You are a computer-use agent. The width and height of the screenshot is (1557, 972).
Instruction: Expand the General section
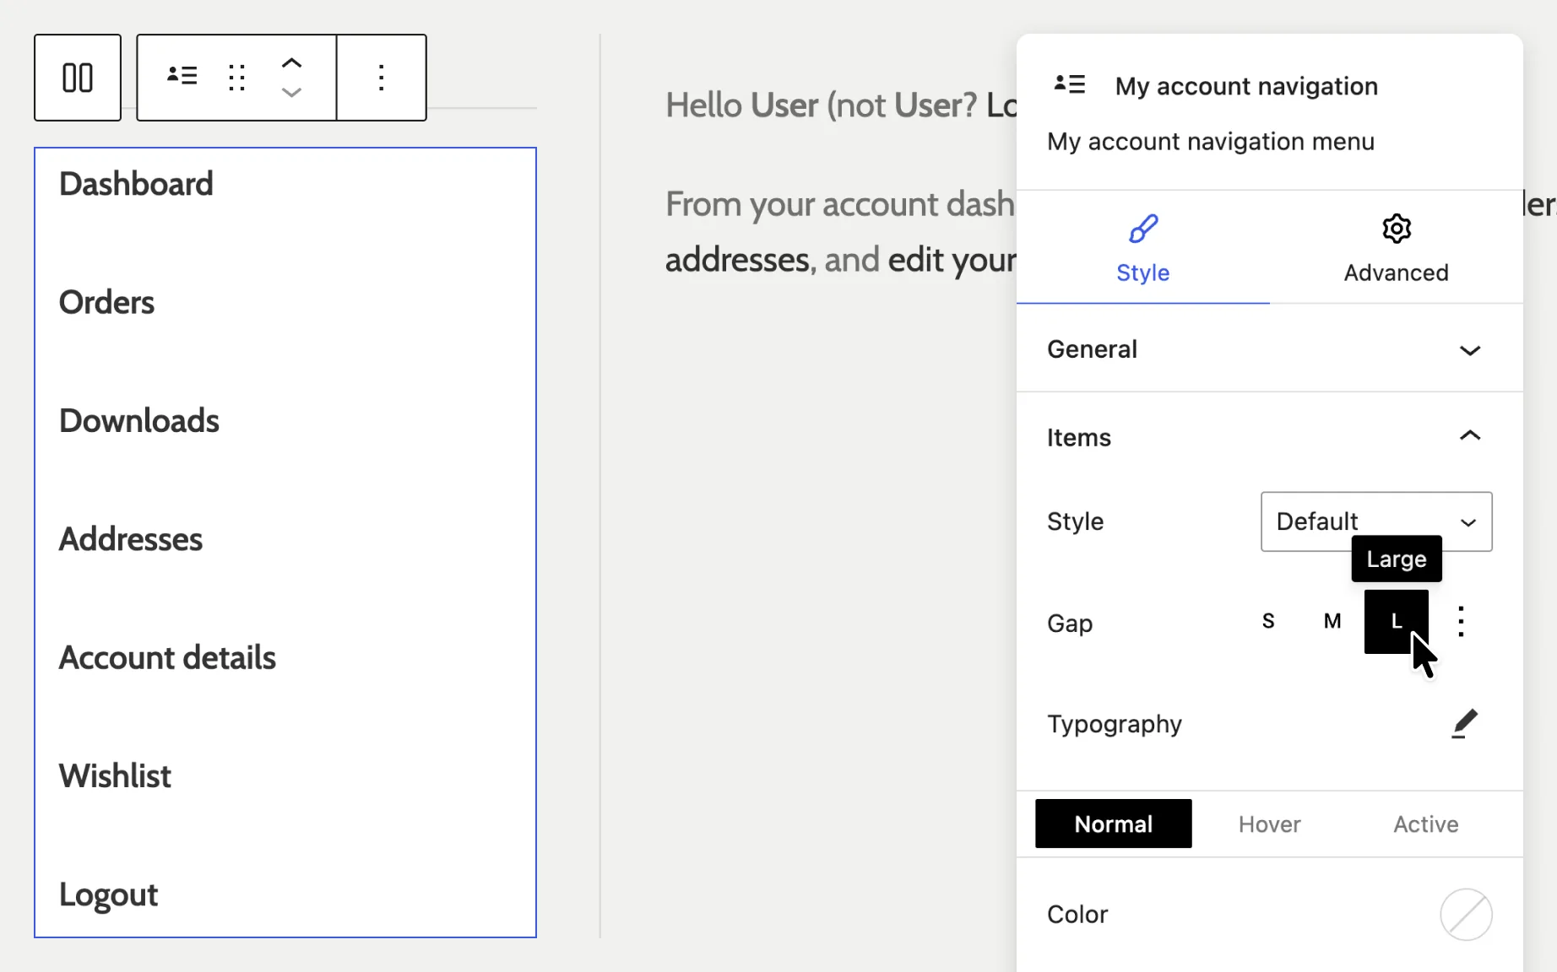point(1270,349)
